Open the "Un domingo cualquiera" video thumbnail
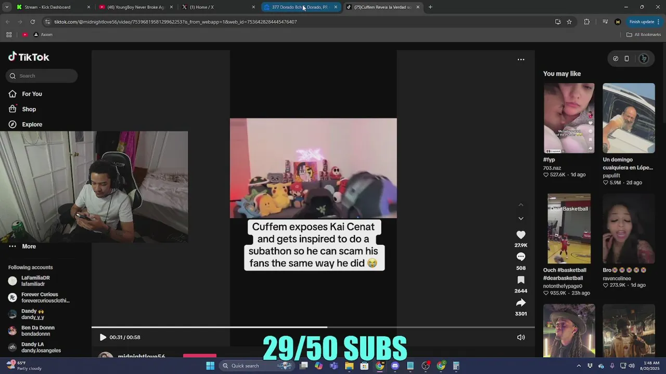The height and width of the screenshot is (374, 666). tap(629, 118)
